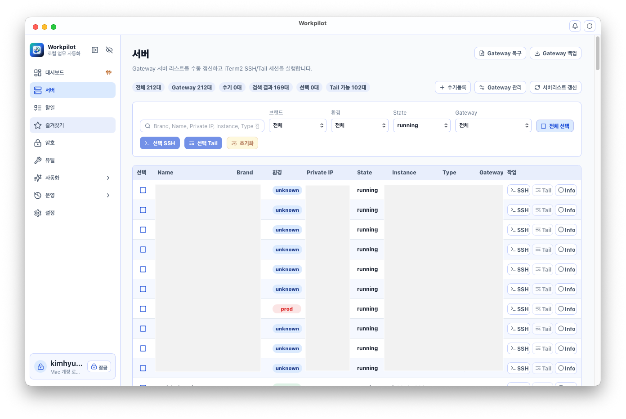Click the Brand column header

tap(245, 173)
